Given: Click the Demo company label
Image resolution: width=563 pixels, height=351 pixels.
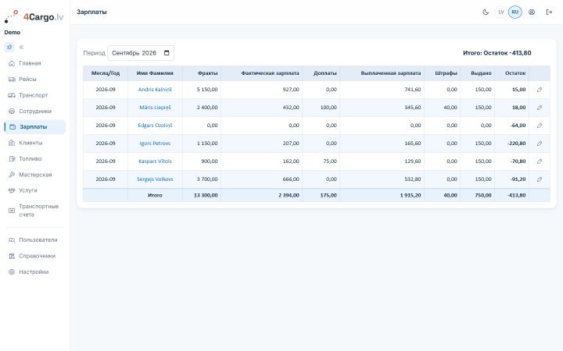Looking at the screenshot, I should coord(13,32).
